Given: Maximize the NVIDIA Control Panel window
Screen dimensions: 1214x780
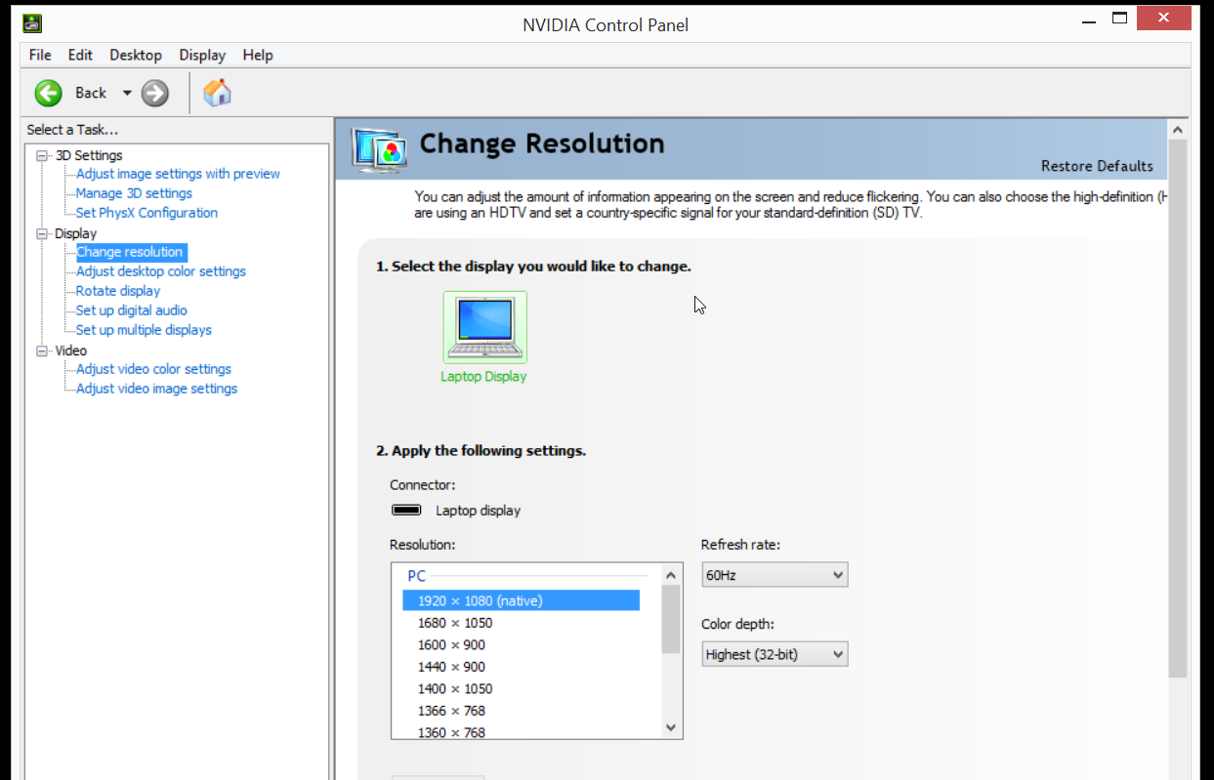Looking at the screenshot, I should tap(1119, 19).
